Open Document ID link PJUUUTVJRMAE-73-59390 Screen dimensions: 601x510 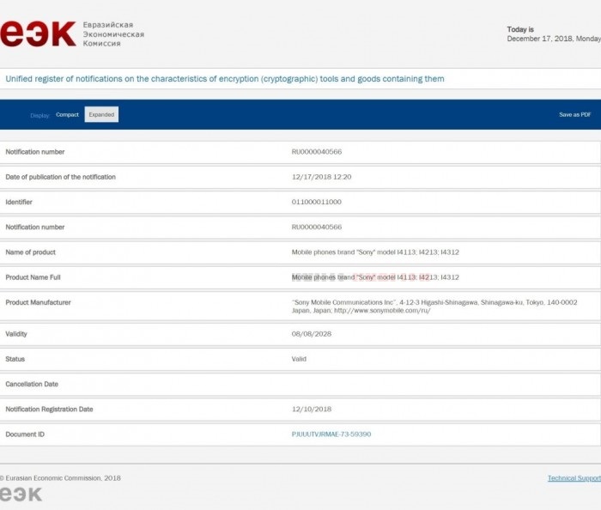click(x=331, y=434)
